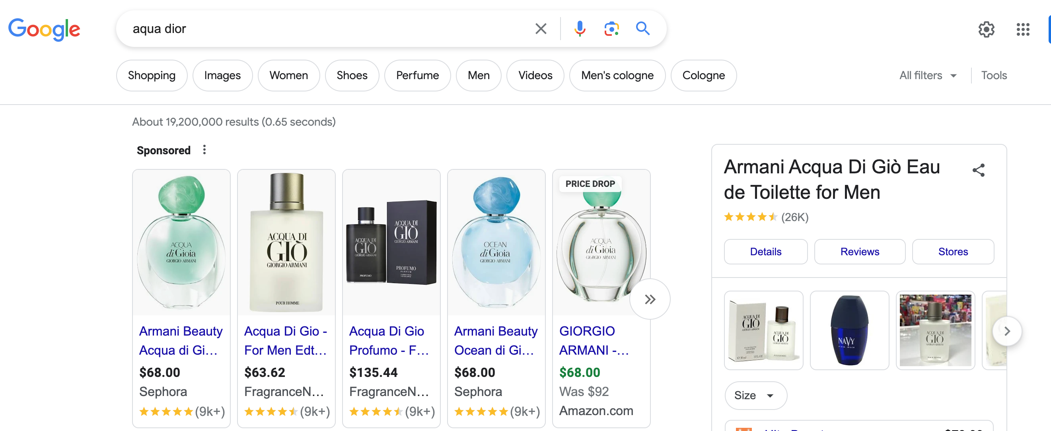This screenshot has width=1051, height=431.
Task: Select the Shoes filter chip
Action: [x=352, y=76]
